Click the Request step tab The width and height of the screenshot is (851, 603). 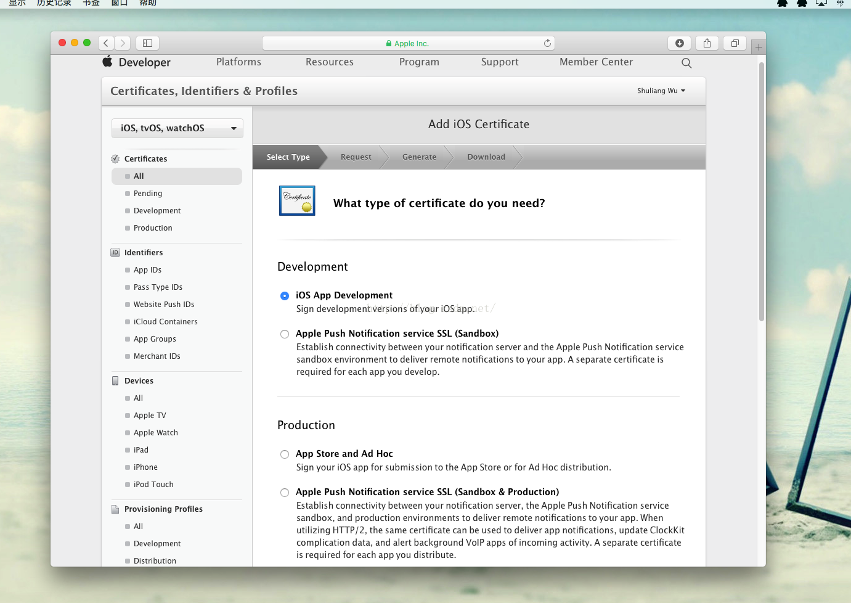(x=356, y=157)
